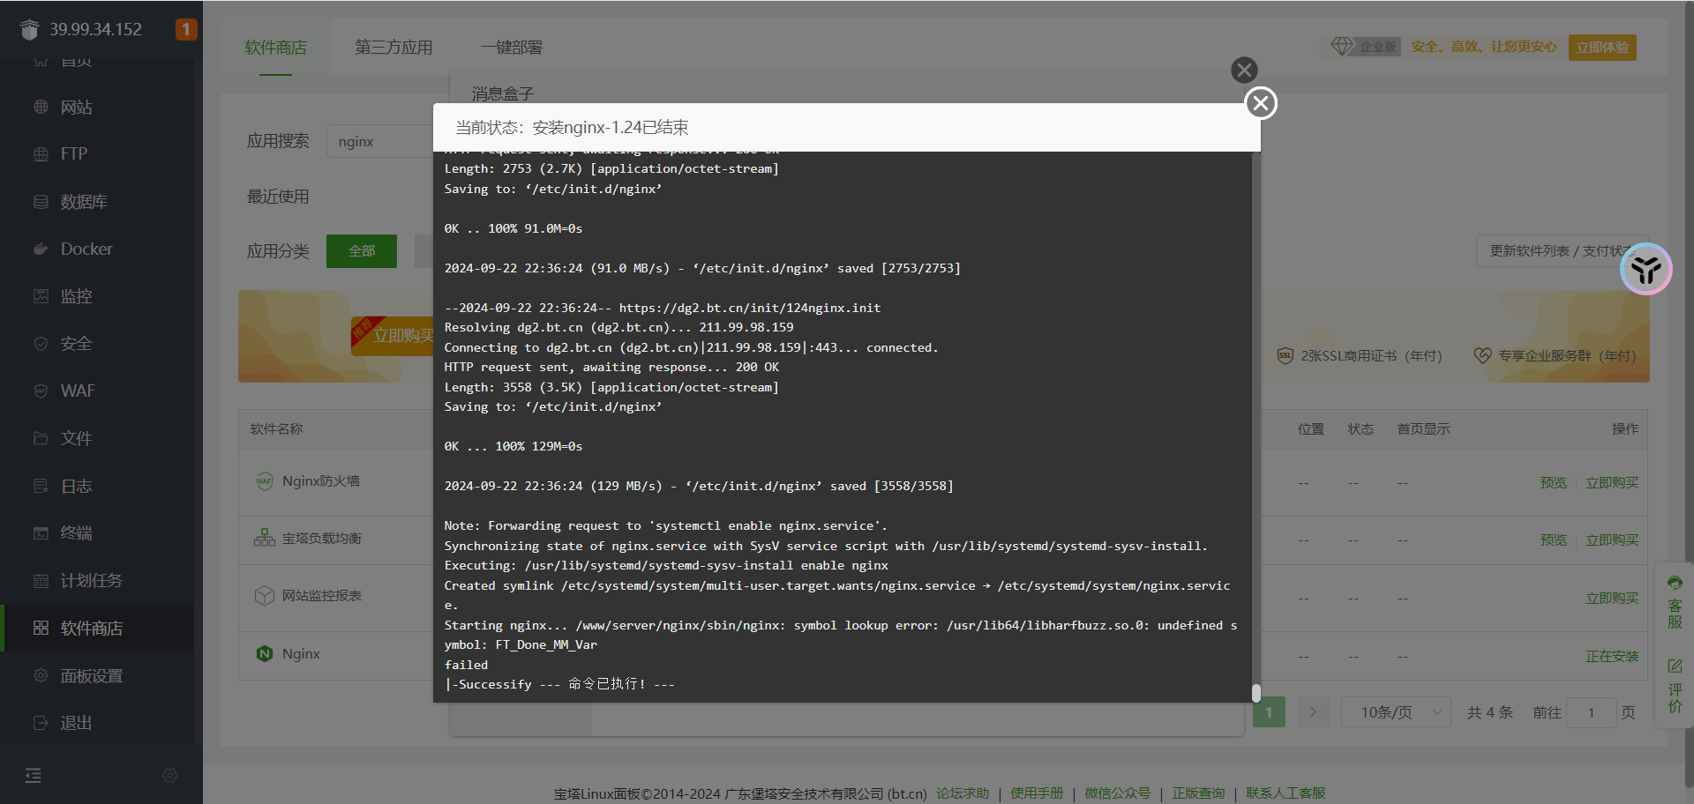This screenshot has width=1694, height=804.
Task: Open the 联系人工客服 footer link
Action: coord(1285,793)
